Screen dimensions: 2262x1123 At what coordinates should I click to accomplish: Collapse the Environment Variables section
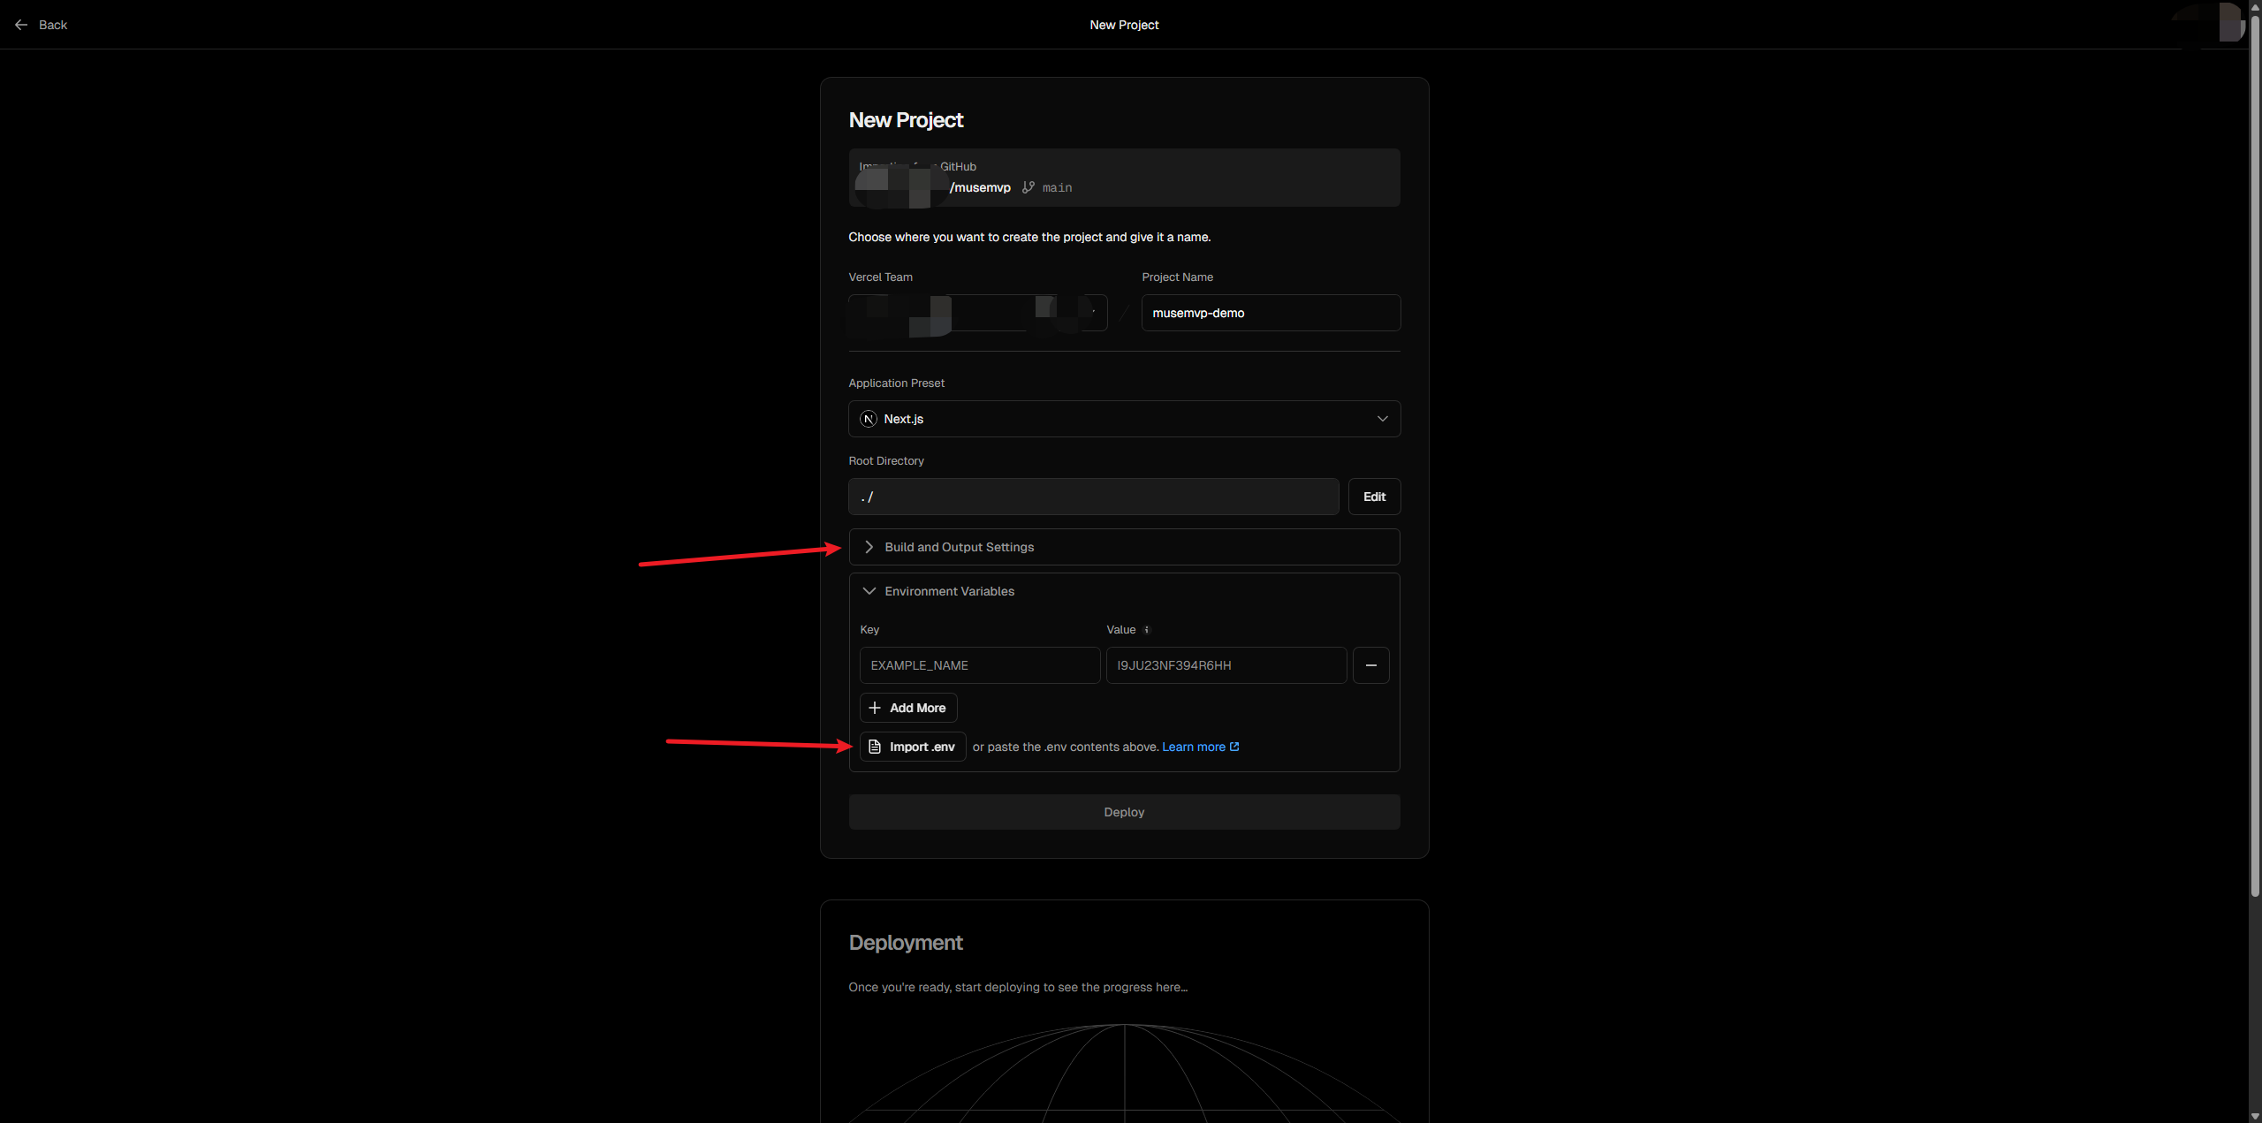949,591
